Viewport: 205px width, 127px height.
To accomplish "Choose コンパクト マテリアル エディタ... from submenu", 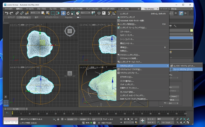I will click(186, 66).
